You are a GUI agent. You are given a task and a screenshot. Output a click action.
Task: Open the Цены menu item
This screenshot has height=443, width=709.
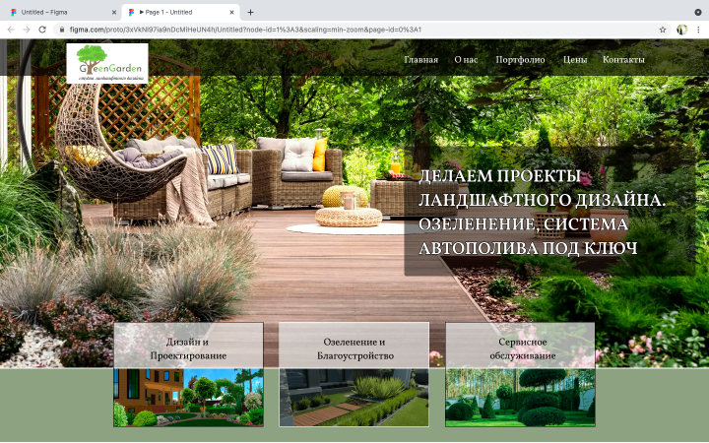(575, 60)
